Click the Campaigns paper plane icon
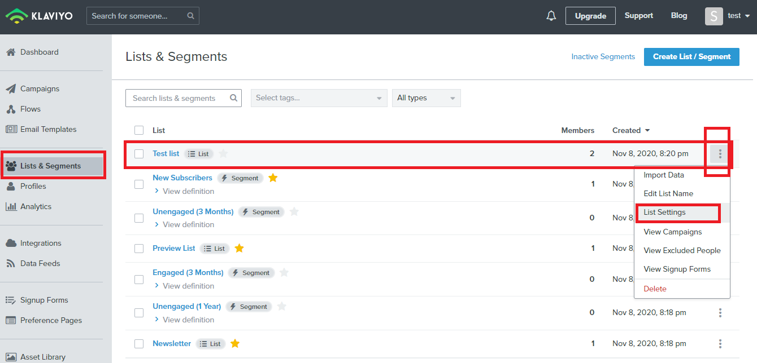The width and height of the screenshot is (757, 363). tap(11, 88)
